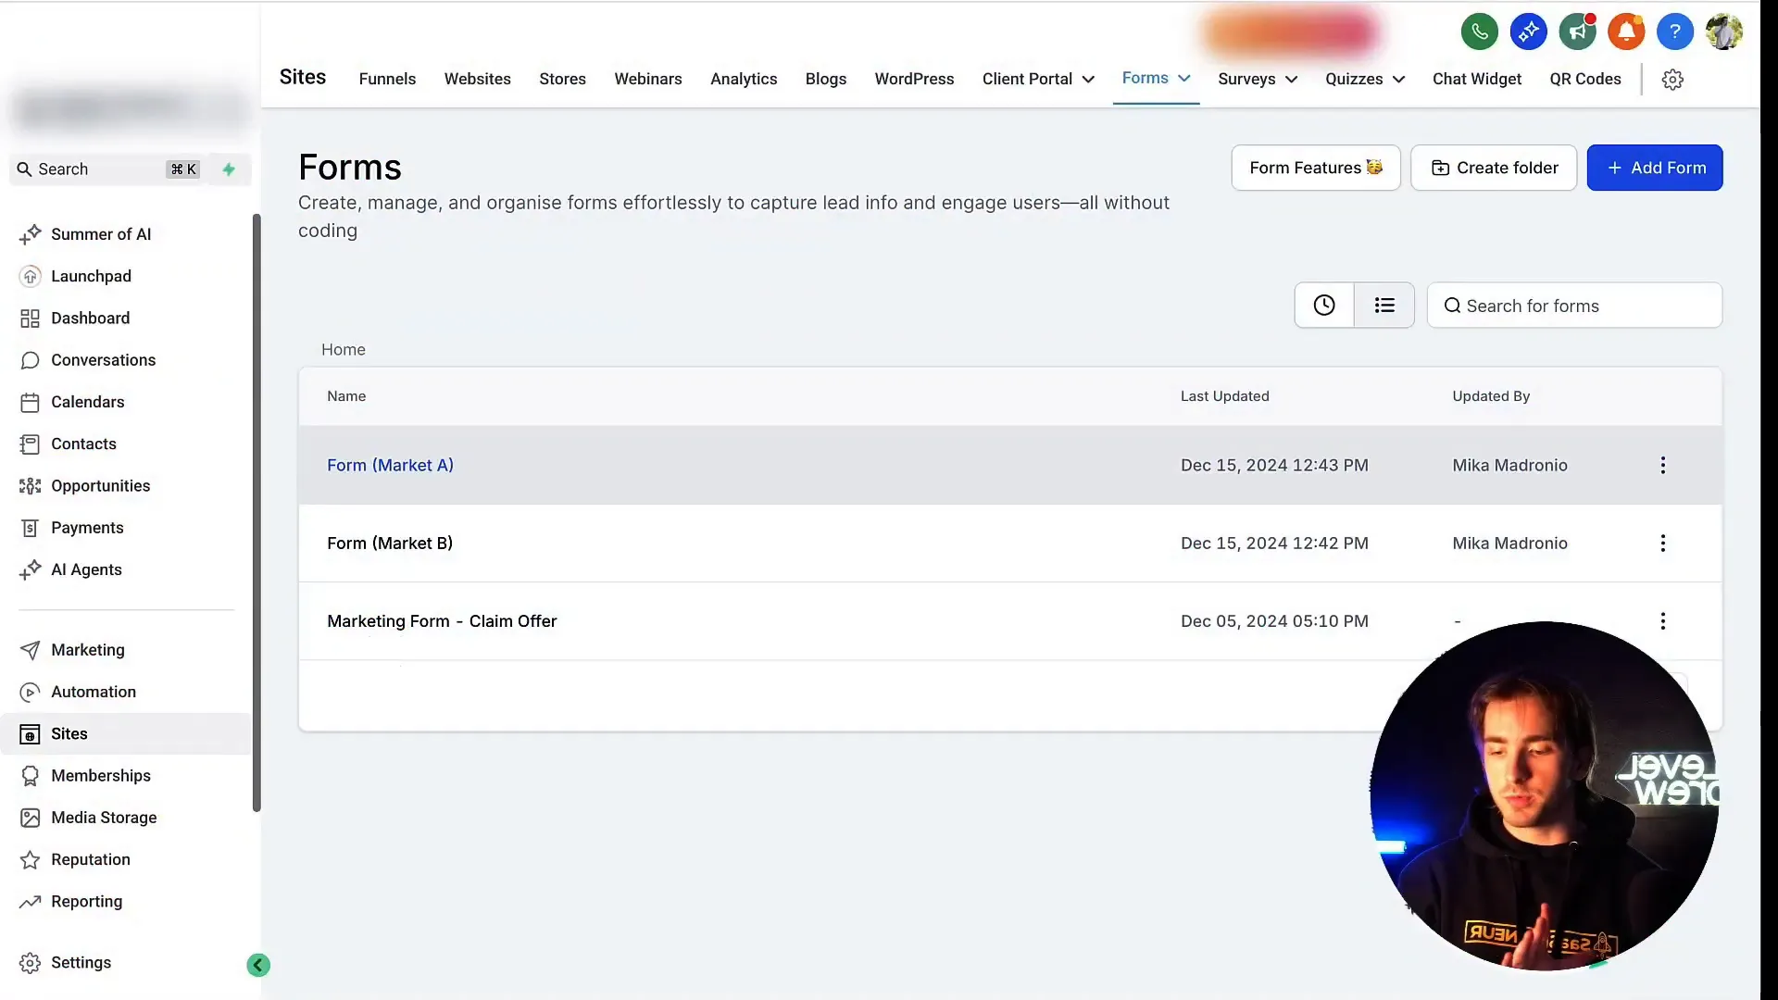Open the phone/call icon in top bar

point(1479,31)
